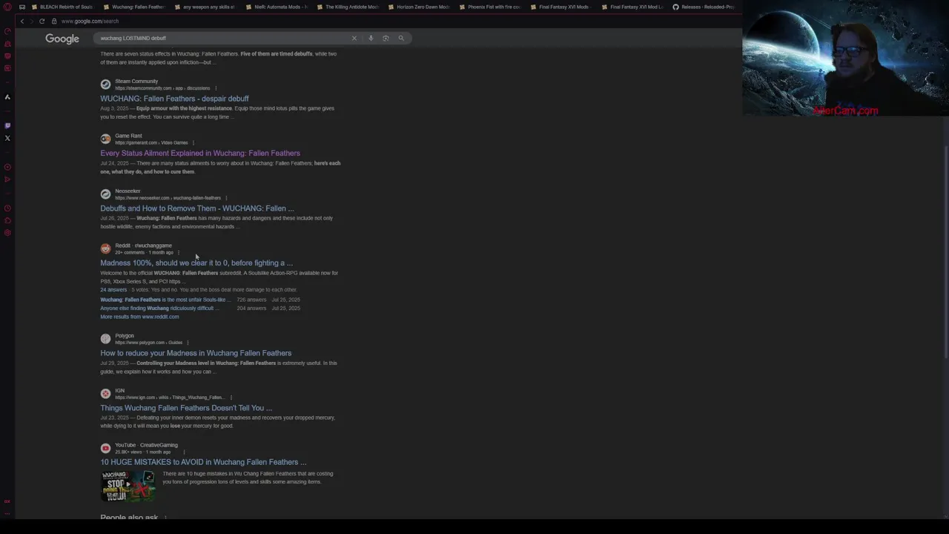
Task: Open the sidebar history clock icon
Action: (x=7, y=208)
